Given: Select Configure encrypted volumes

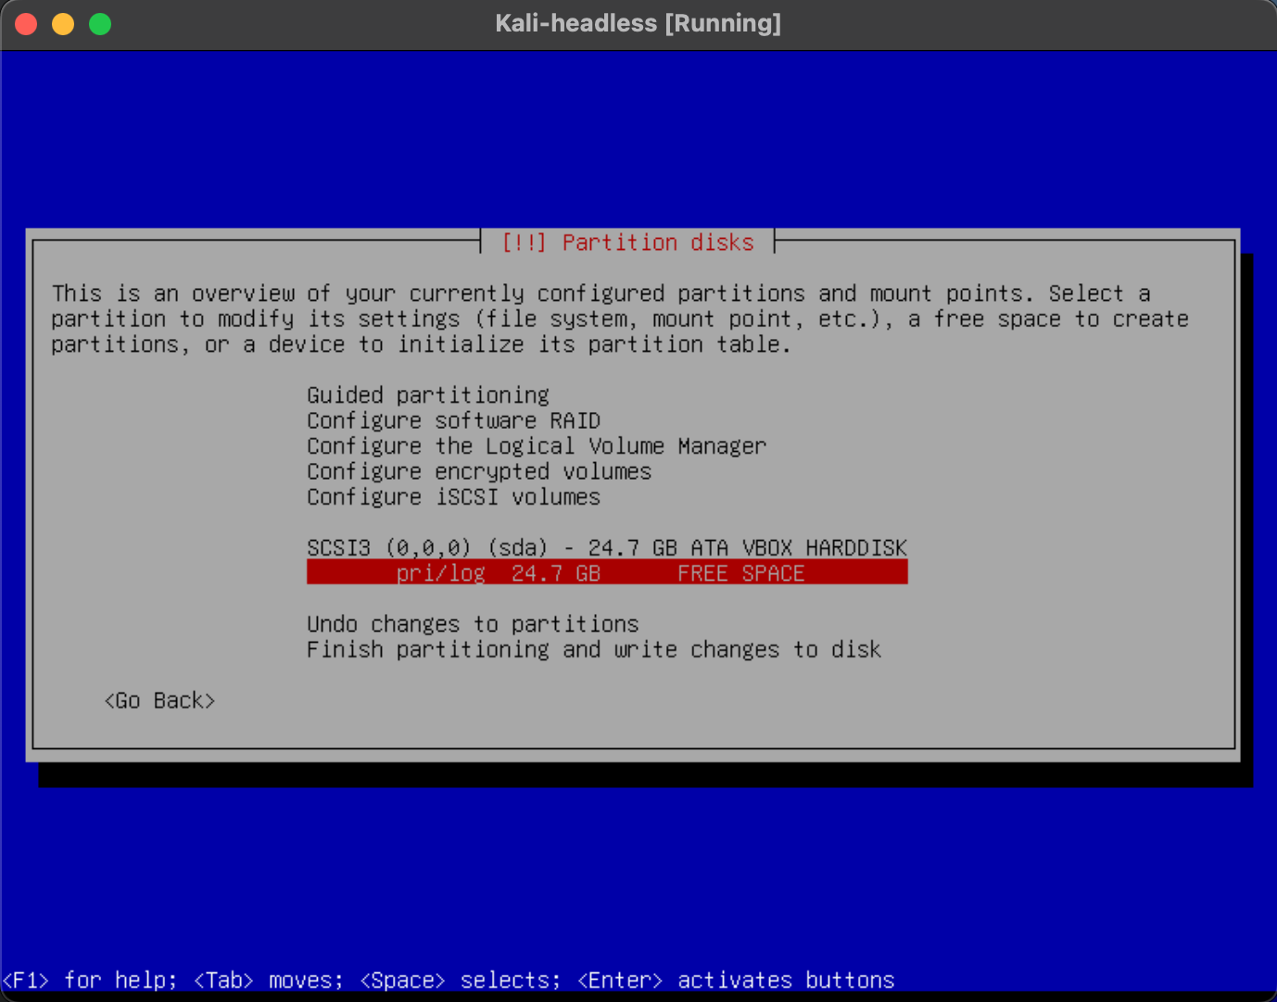Looking at the screenshot, I should 479,471.
